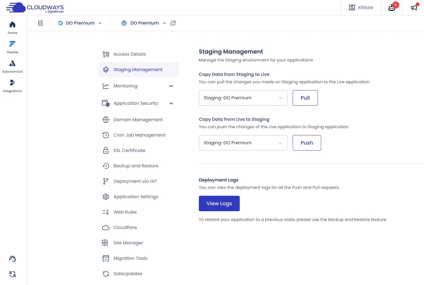Select the Flexible icon in the sidebar
Screen dimensions: 424x285
(12, 47)
